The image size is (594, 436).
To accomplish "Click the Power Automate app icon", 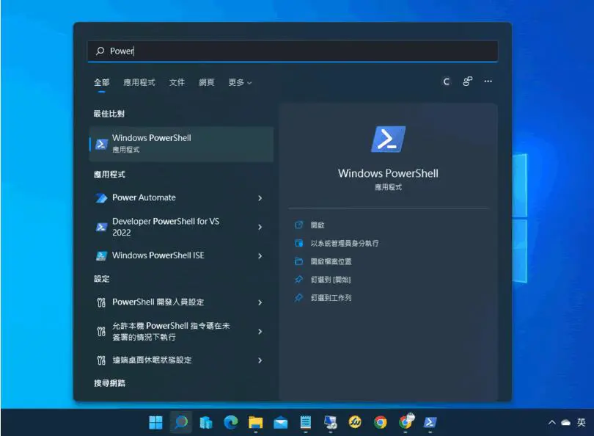I will point(101,198).
